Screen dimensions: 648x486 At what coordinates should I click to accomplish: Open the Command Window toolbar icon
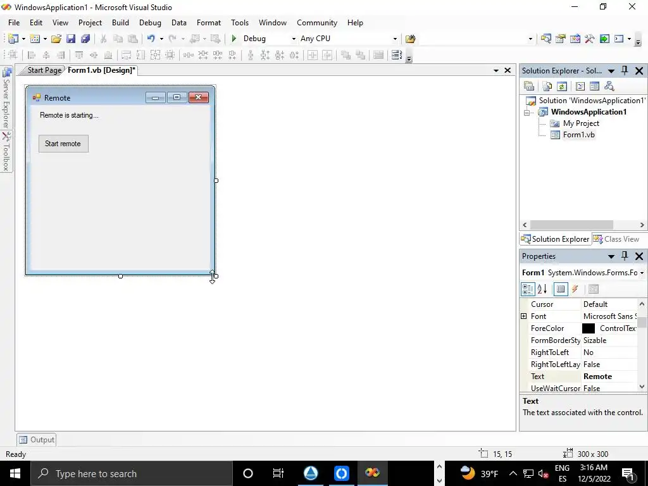pyautogui.click(x=619, y=39)
